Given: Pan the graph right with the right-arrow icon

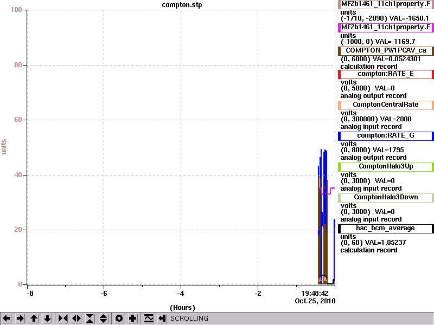Looking at the screenshot, I should 20,318.
